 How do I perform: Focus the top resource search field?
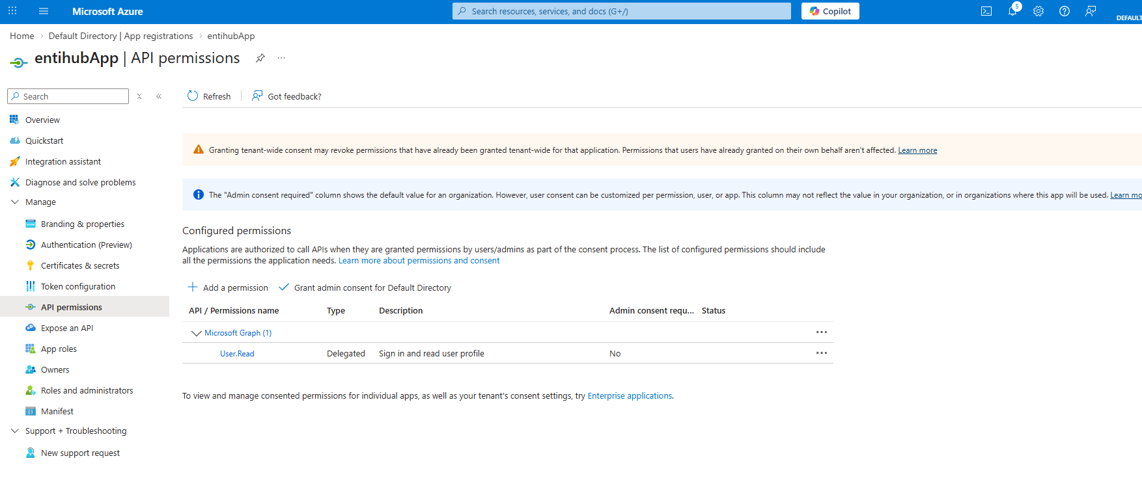tap(622, 11)
